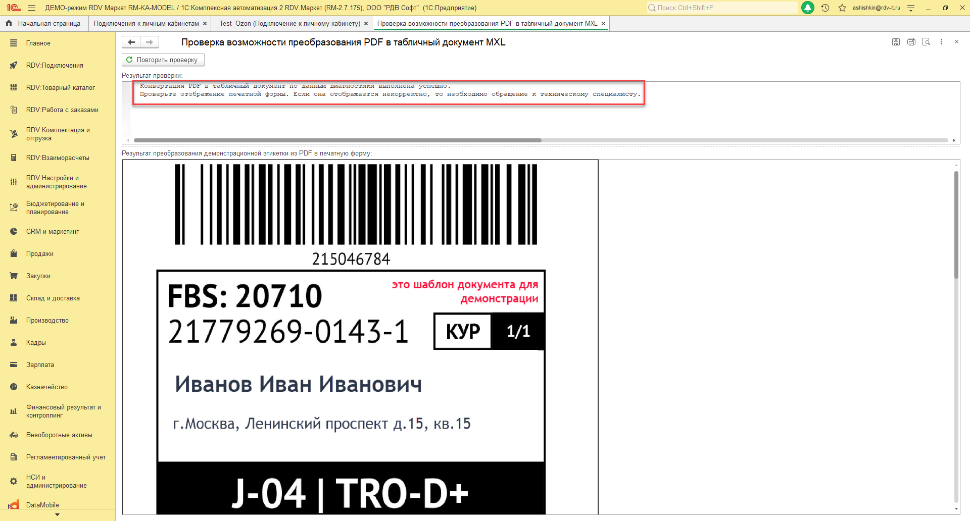Click the Склад и доставка icon
This screenshot has height=521, width=970.
pyautogui.click(x=14, y=298)
